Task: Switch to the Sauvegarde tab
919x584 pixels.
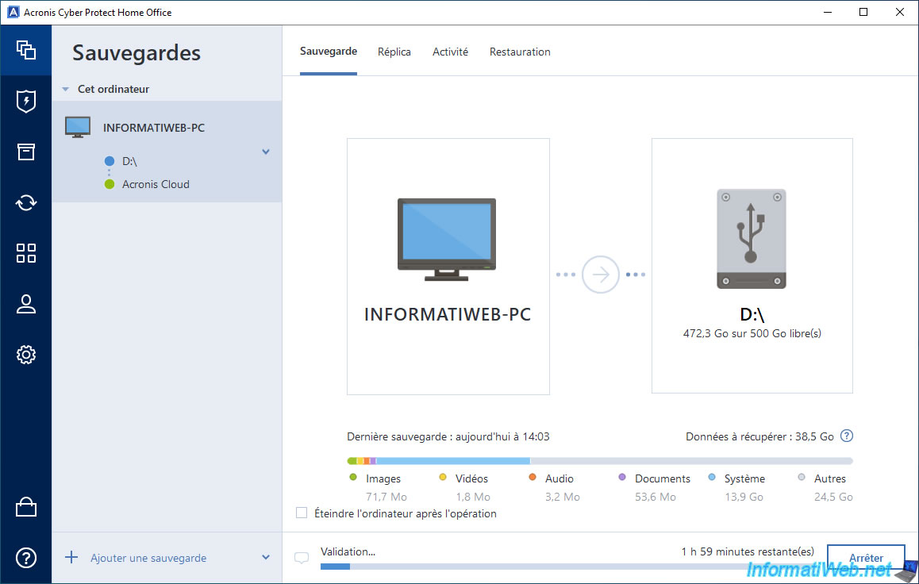Action: (x=329, y=51)
